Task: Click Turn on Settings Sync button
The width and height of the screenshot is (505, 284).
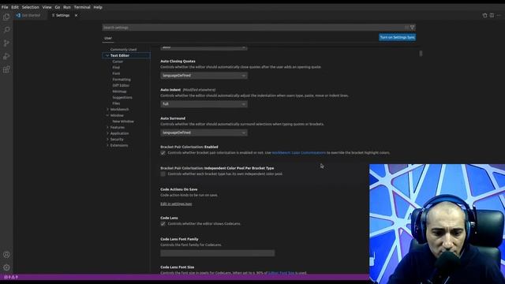Action: pos(397,37)
